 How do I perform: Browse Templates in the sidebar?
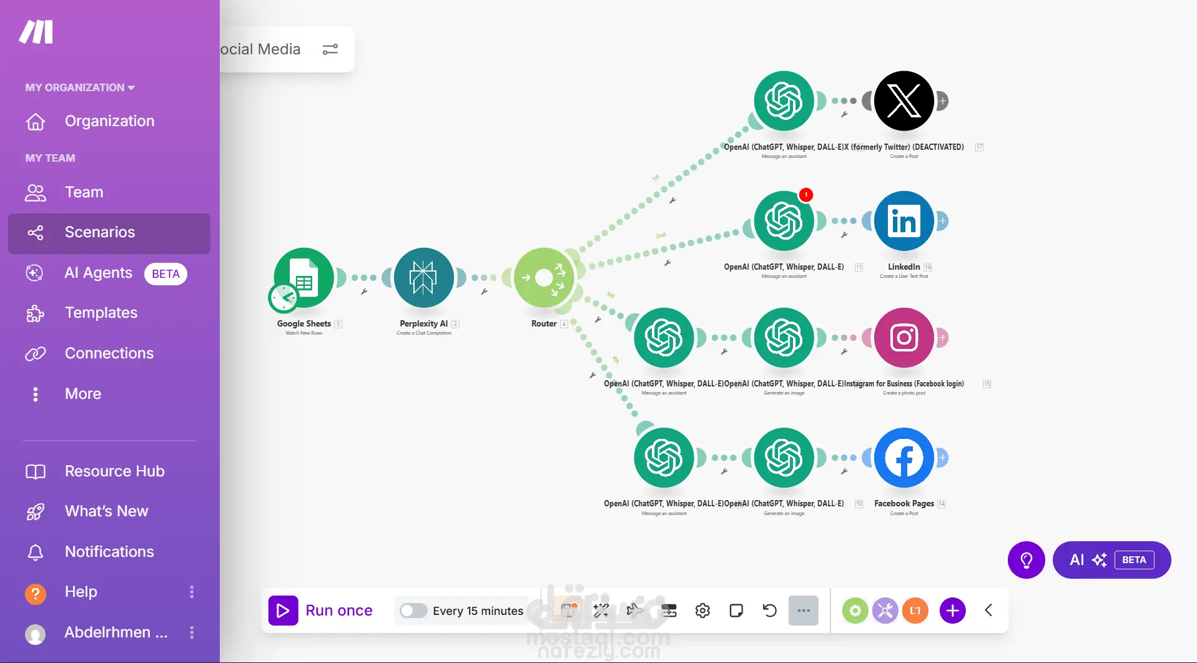[109, 313]
